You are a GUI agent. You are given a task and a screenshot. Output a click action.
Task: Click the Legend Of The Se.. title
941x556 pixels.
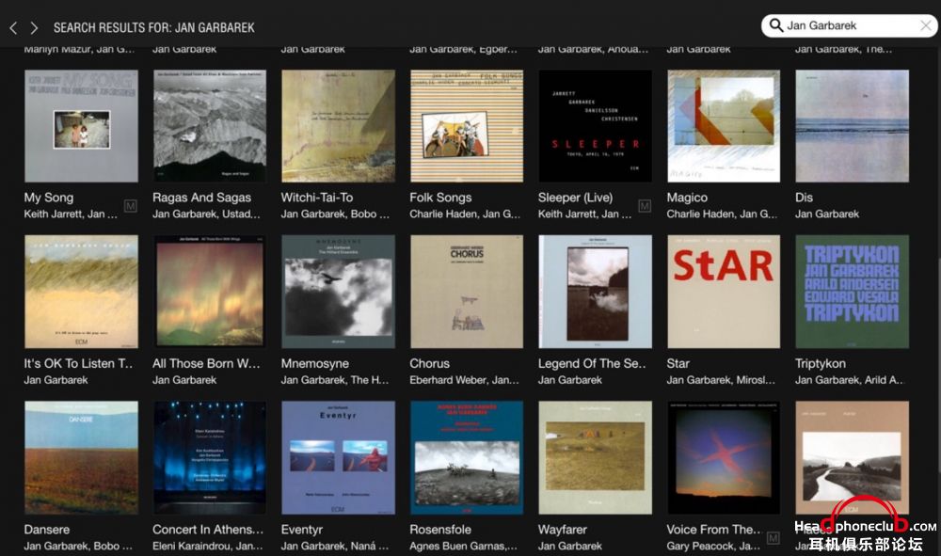(x=592, y=363)
